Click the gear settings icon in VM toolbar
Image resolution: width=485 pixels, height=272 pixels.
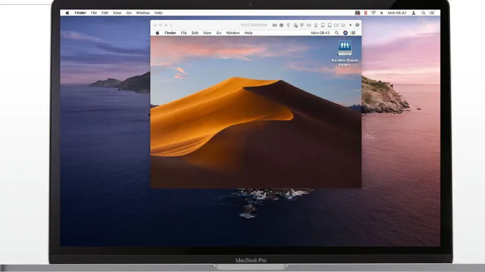click(357, 25)
